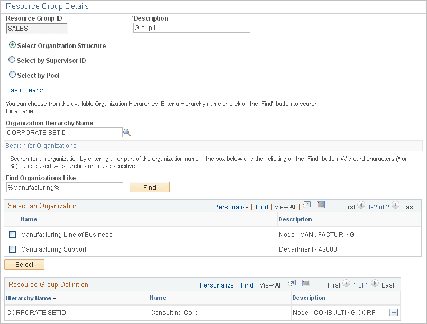Choose Select by Supervisor ID option
Viewport: 427px width, 324px height.
click(12, 60)
